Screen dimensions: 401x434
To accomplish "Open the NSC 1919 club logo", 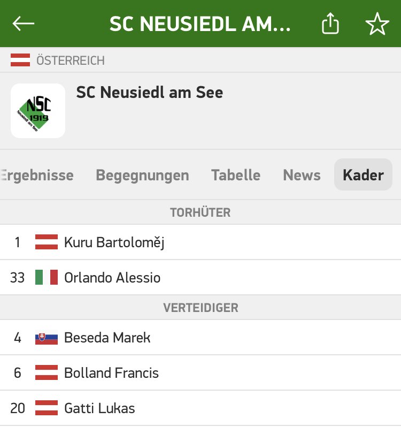I will (x=38, y=111).
